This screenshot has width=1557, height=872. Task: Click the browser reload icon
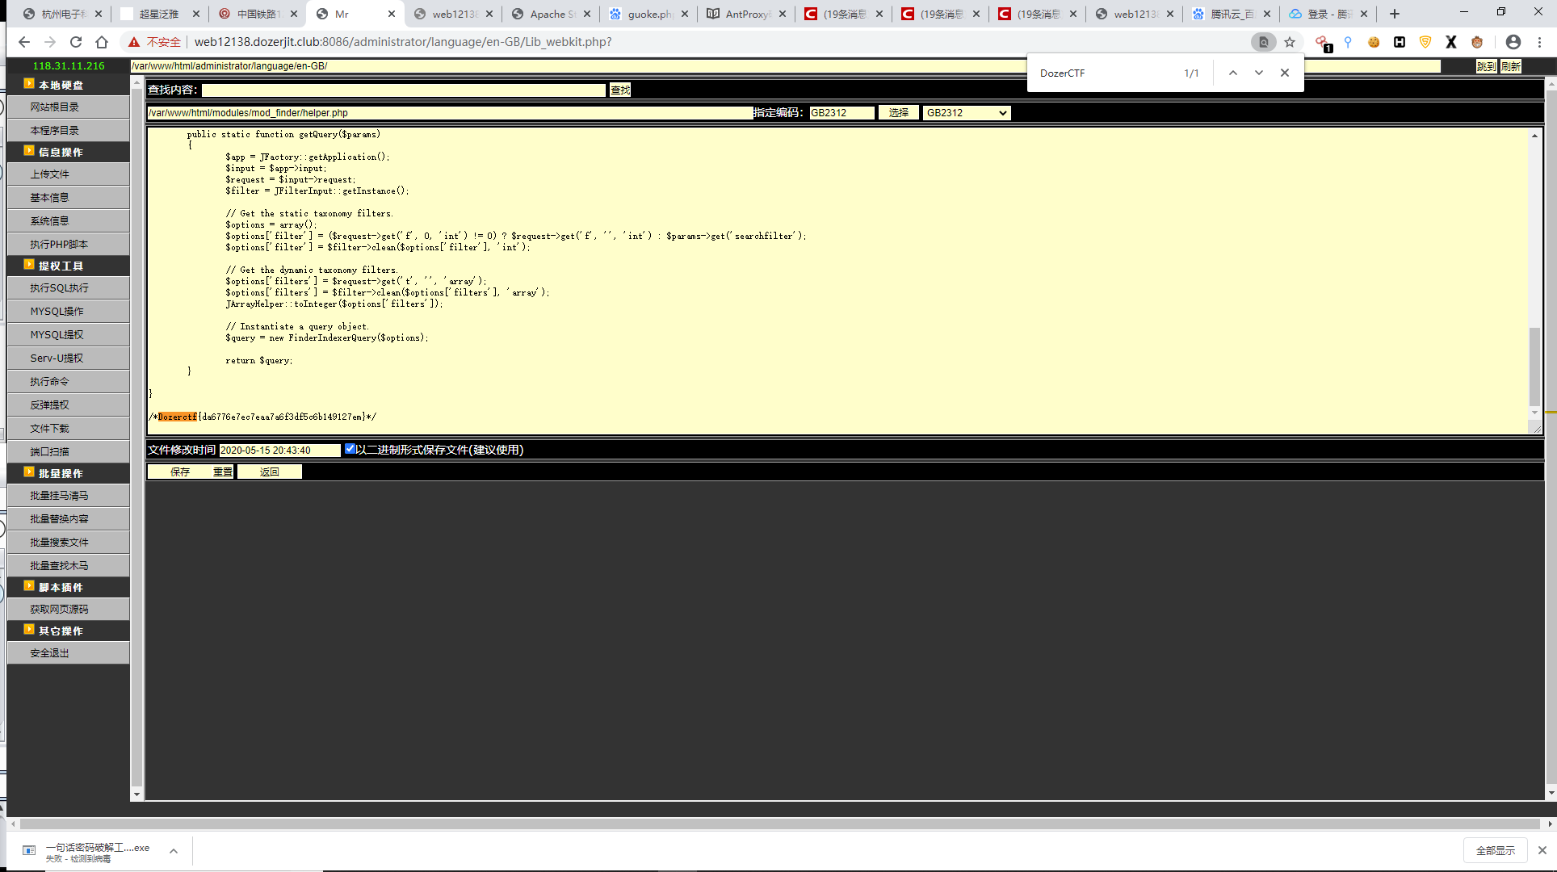76,42
